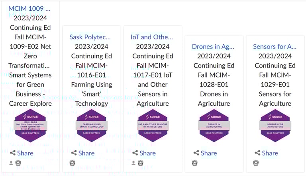The height and width of the screenshot is (176, 306).
Task: Click the IoT and Other Sensors badge image
Action: tap(153, 126)
